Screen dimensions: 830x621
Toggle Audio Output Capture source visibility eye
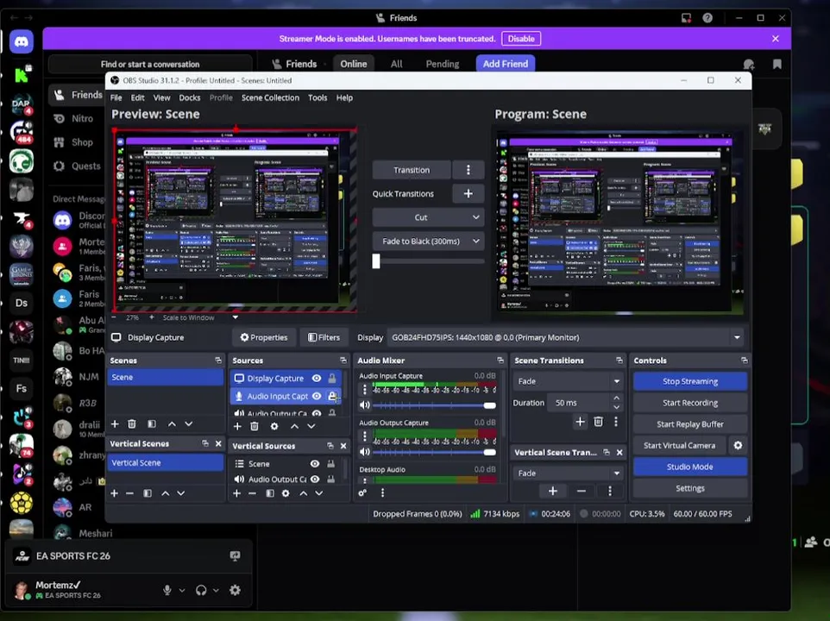pyautogui.click(x=317, y=413)
